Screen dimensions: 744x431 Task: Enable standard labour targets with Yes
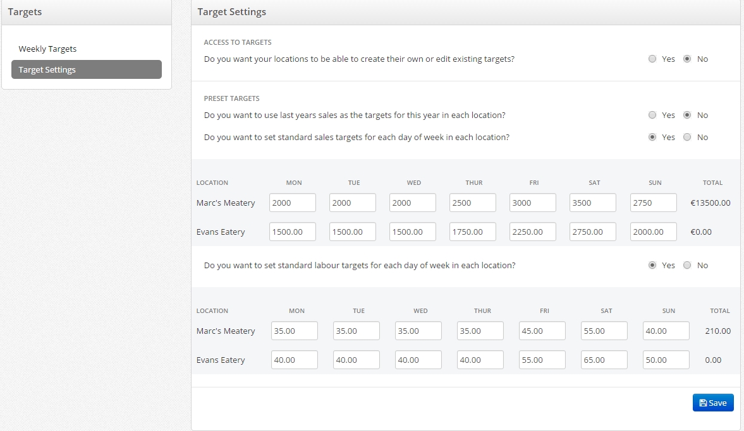click(x=652, y=265)
